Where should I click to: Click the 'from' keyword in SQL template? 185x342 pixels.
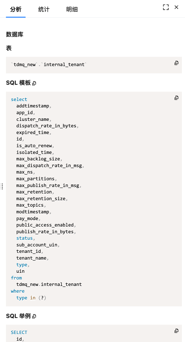click(x=16, y=278)
